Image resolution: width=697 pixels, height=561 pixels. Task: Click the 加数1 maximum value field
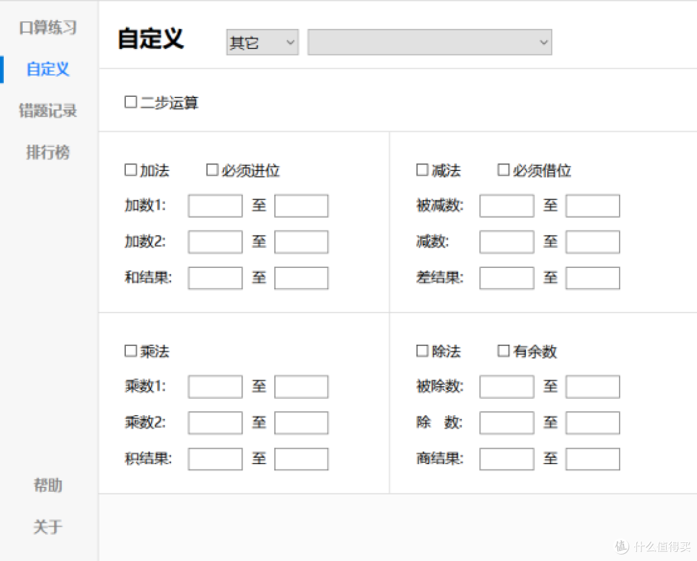click(x=301, y=206)
